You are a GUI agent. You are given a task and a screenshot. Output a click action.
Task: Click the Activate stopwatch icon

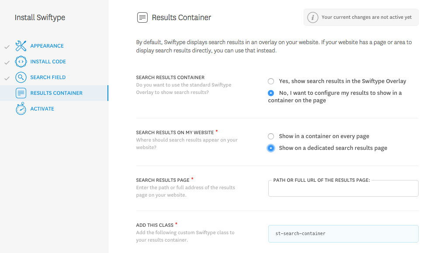(21, 109)
